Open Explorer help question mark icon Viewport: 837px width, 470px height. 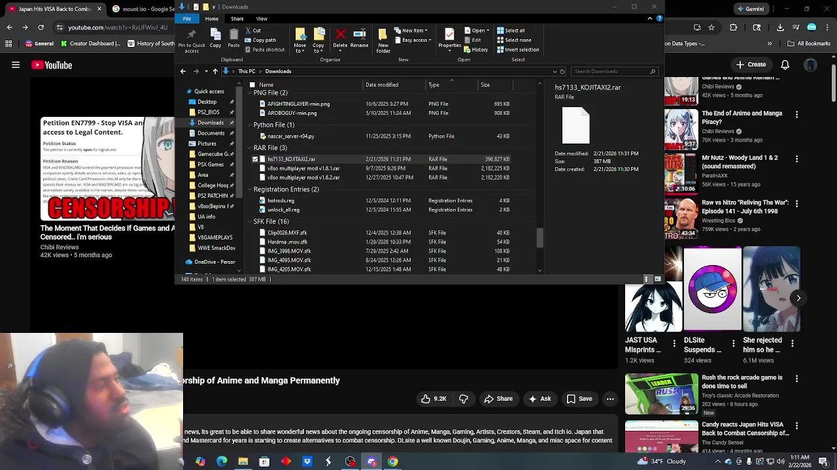tap(659, 18)
